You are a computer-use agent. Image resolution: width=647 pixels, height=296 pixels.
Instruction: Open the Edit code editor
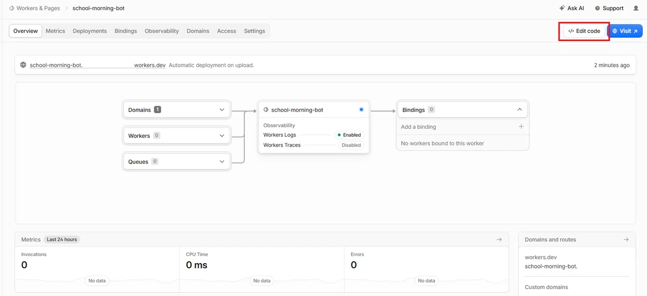584,31
